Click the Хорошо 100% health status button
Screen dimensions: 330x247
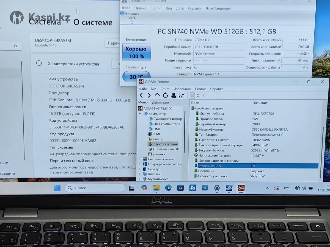136,52
